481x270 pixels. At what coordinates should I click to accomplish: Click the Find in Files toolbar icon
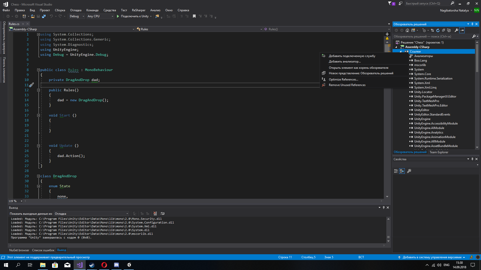click(157, 16)
